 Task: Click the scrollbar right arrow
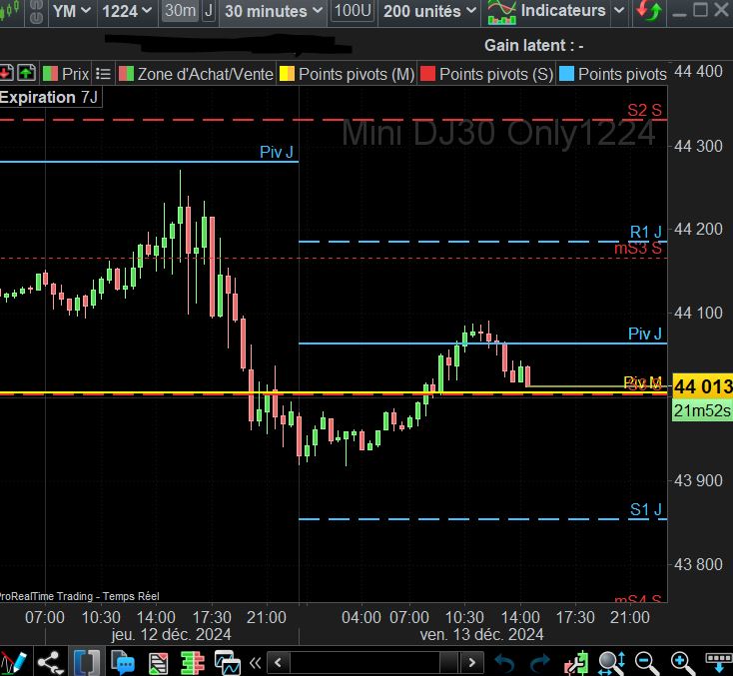[x=471, y=662]
